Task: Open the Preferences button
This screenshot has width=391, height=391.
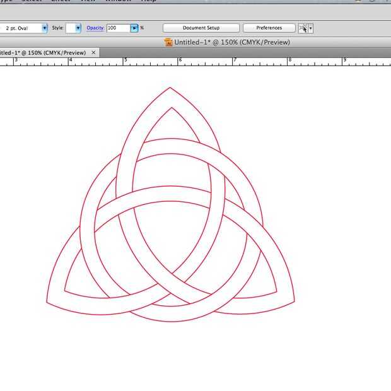Action: 269,28
